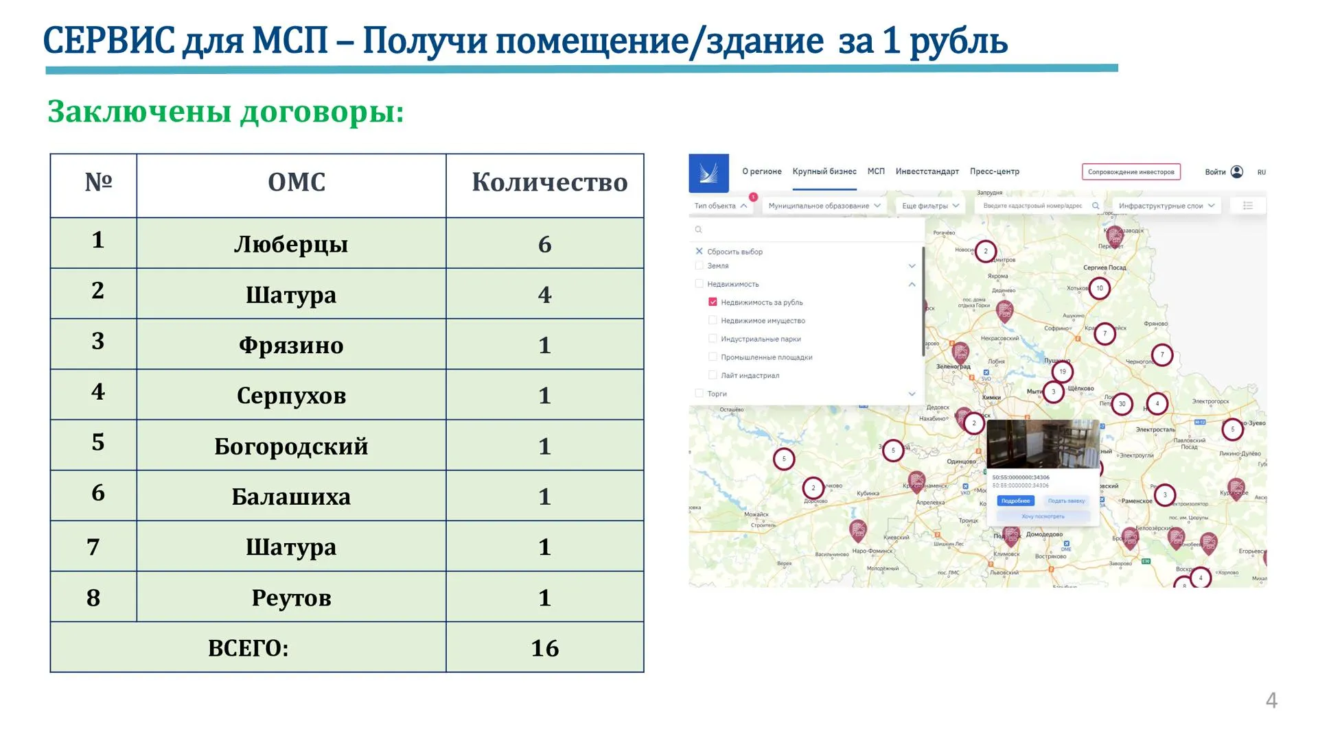Screen dimensions: 1318x740
Task: Check the Недвижимость parent checkbox
Action: tap(699, 283)
